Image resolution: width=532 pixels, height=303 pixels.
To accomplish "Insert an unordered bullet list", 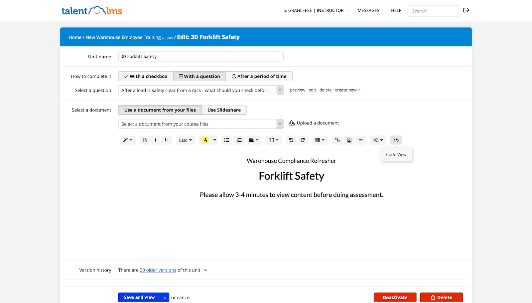I will (x=227, y=140).
